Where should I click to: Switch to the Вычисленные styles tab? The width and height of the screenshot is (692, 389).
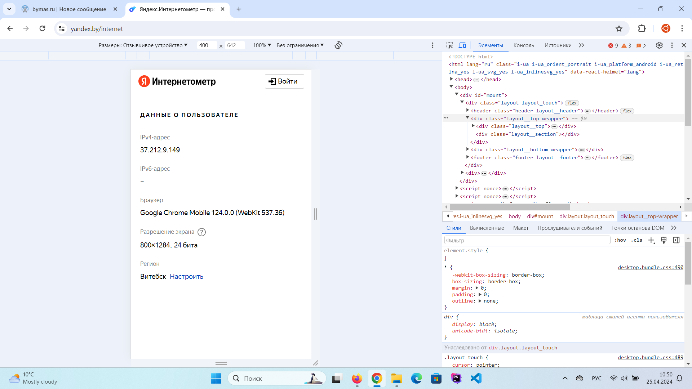click(x=487, y=228)
